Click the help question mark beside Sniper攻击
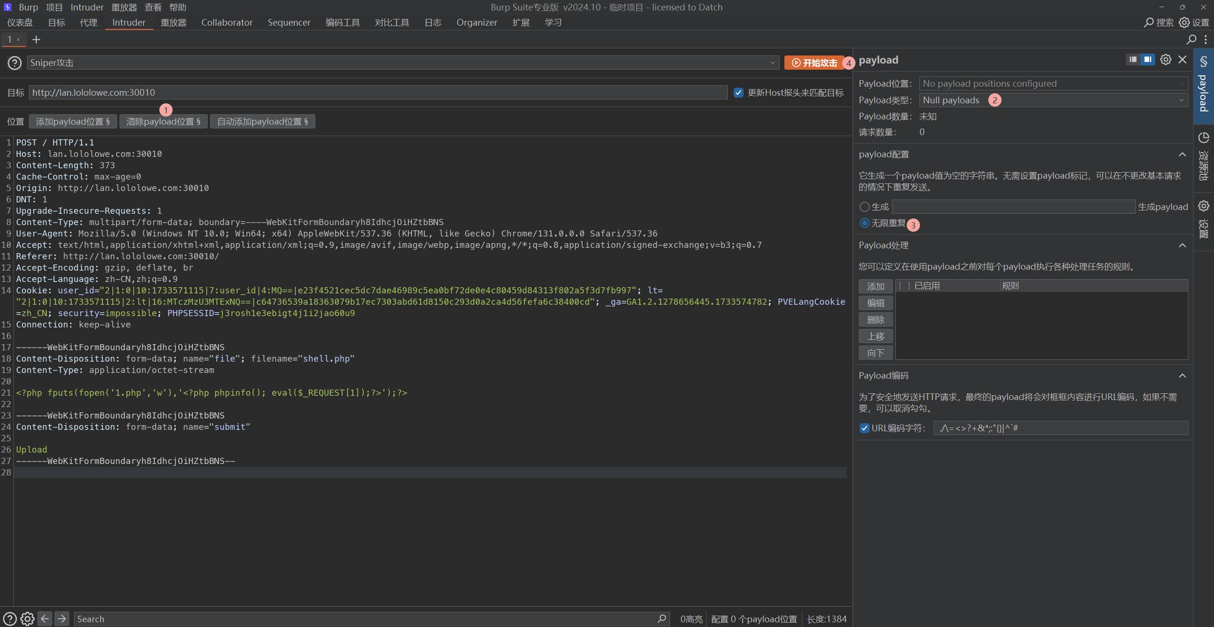Screen dimensions: 1214x627 point(14,63)
